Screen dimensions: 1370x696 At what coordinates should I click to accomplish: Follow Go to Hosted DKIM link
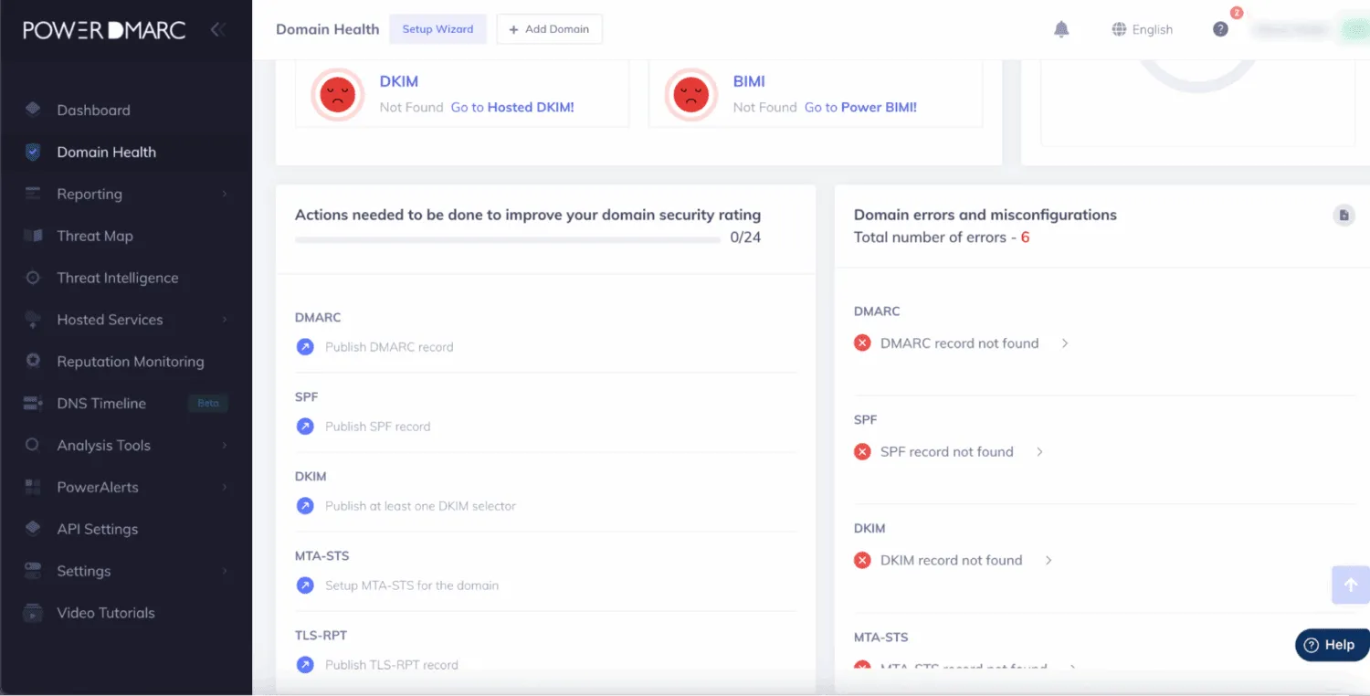512,107
